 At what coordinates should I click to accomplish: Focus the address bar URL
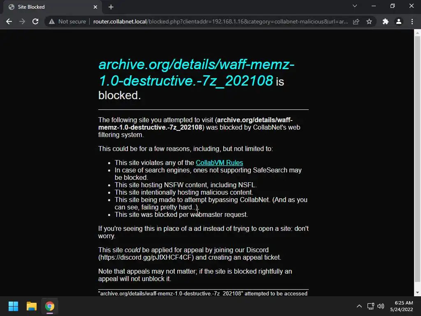(x=220, y=21)
